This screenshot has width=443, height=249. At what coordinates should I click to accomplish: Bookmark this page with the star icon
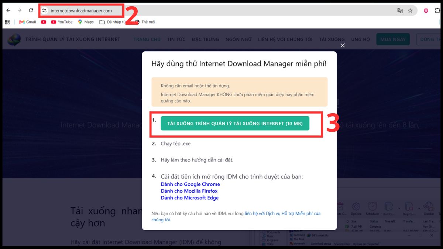[410, 11]
